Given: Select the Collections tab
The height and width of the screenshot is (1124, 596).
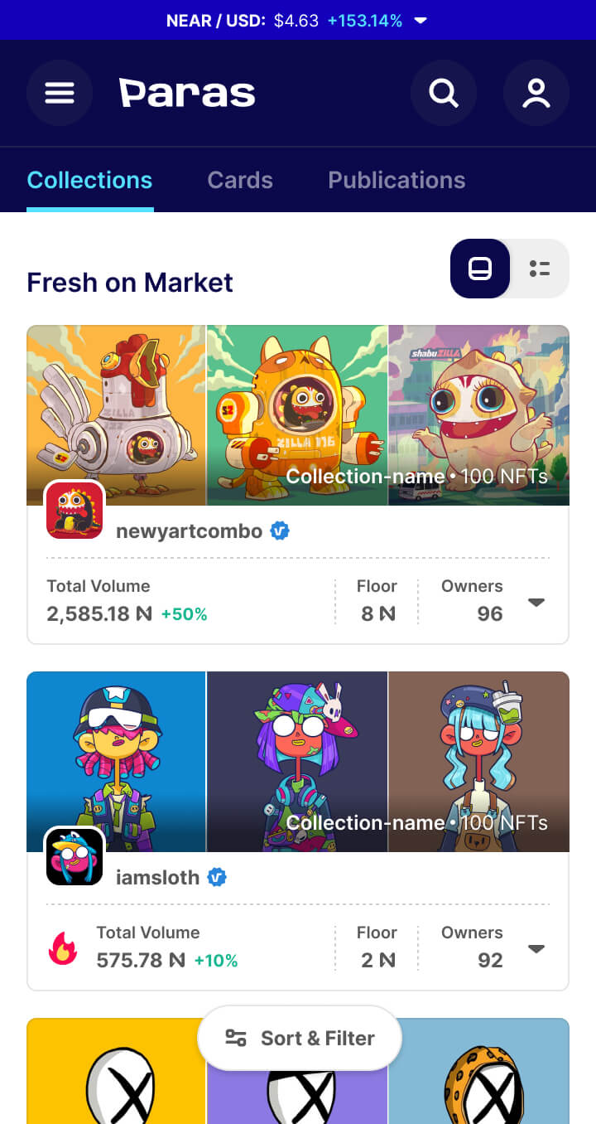Looking at the screenshot, I should (89, 180).
